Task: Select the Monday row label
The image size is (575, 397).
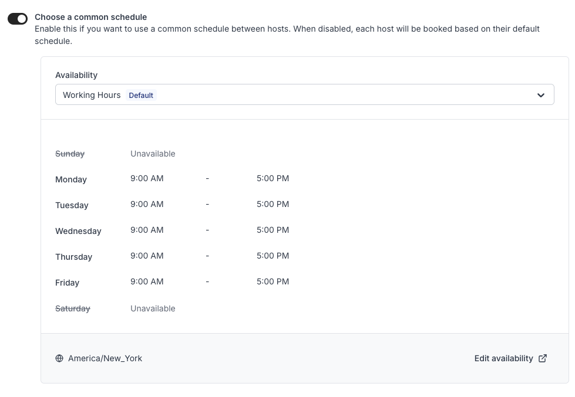Action: pos(71,179)
